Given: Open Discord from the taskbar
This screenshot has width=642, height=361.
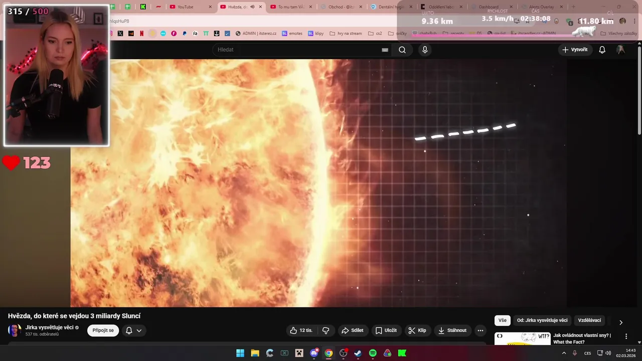Looking at the screenshot, I should (x=314, y=353).
